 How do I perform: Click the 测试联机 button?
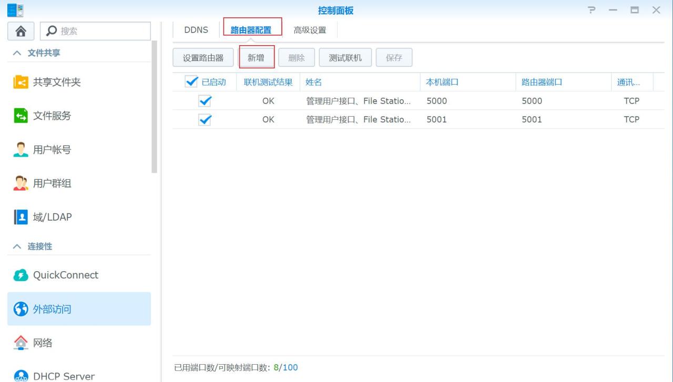[345, 58]
